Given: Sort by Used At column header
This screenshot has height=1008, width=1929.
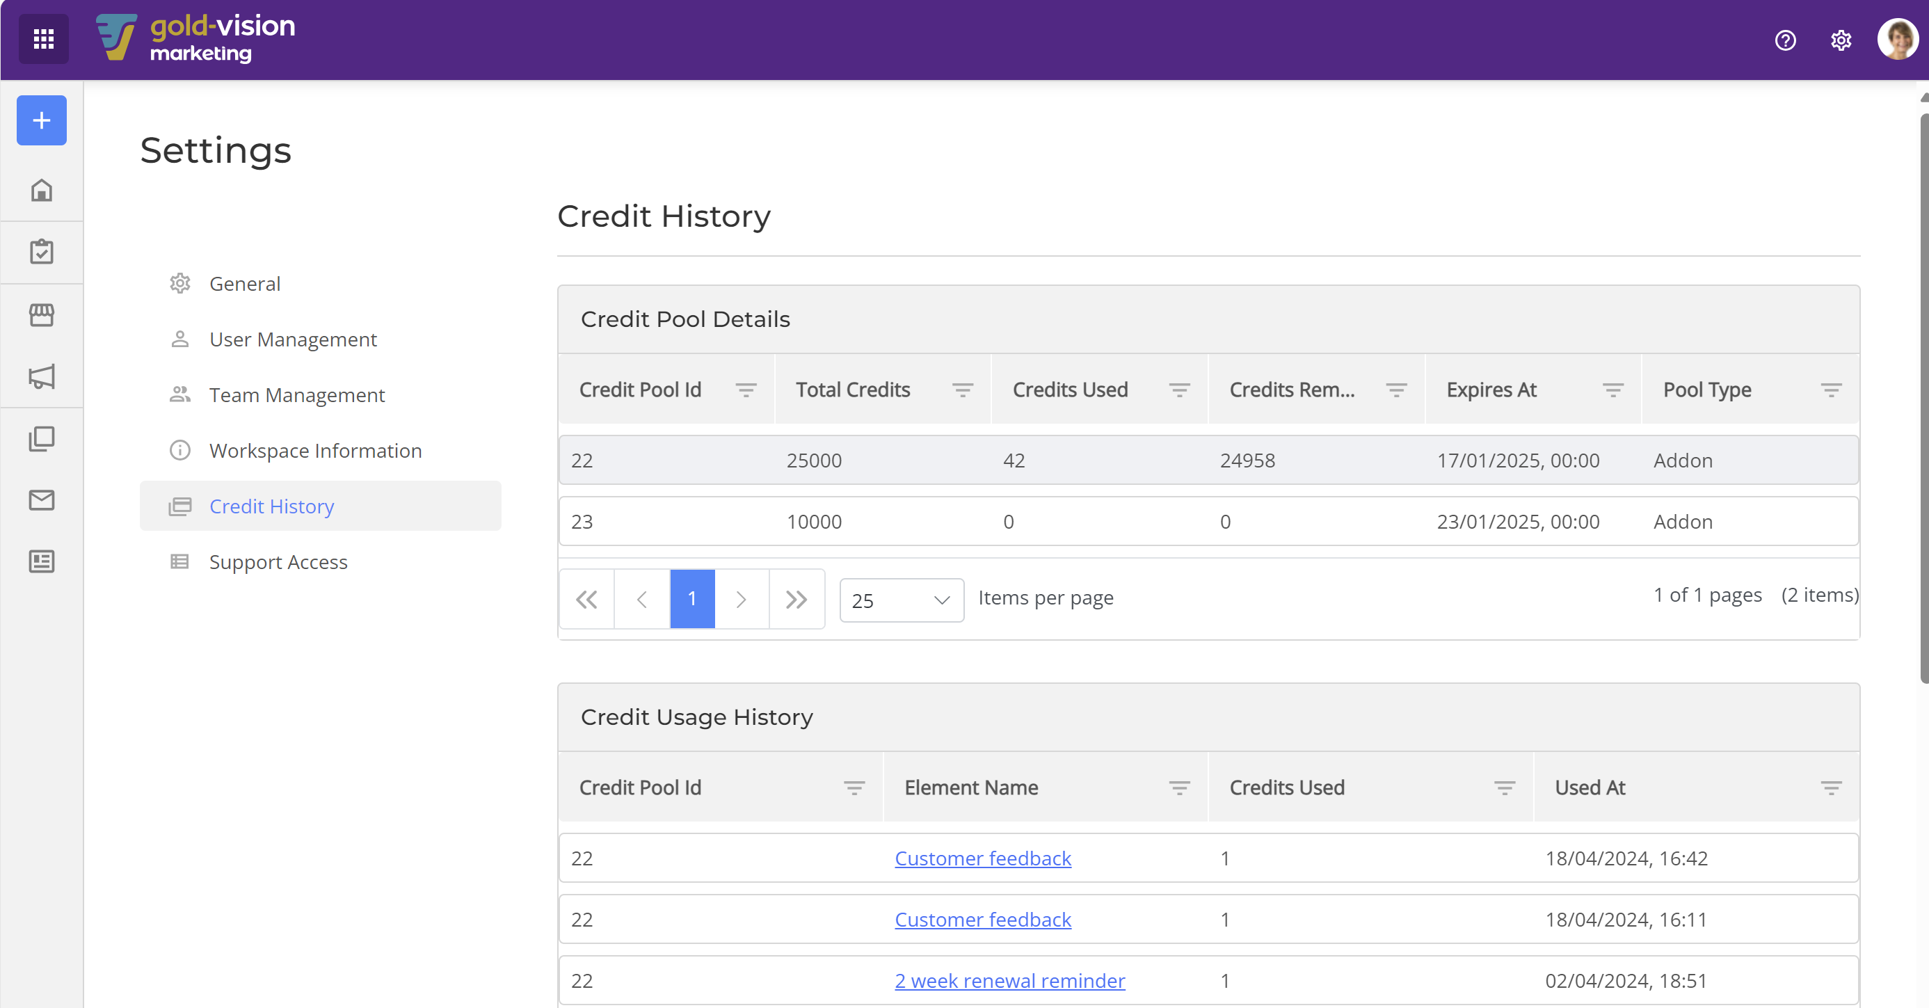Looking at the screenshot, I should click(1590, 788).
